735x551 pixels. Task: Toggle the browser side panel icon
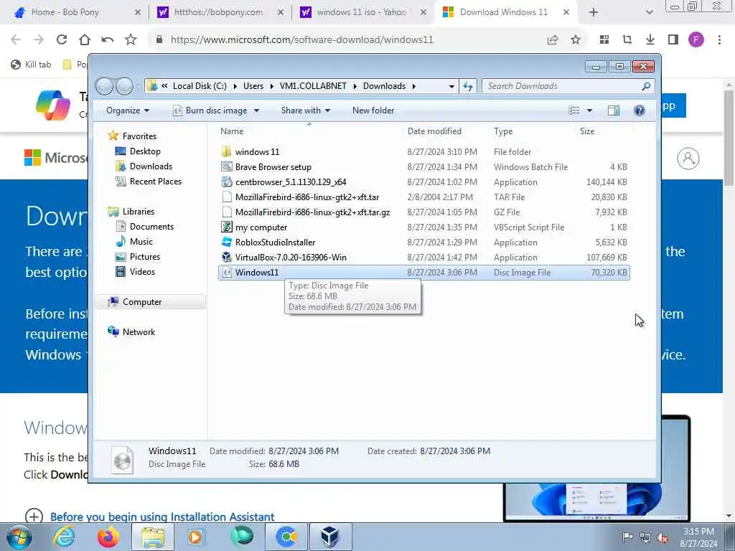(673, 40)
